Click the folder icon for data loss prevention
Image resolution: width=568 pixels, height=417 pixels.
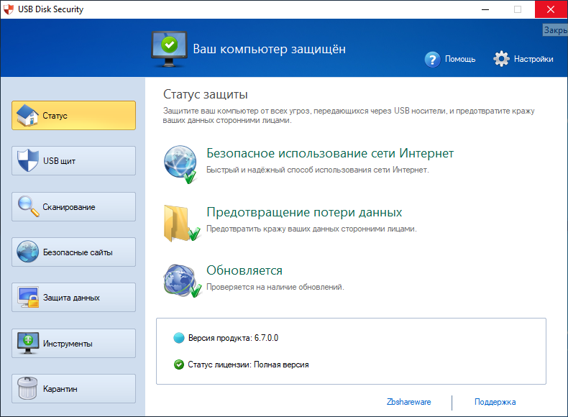(x=182, y=224)
